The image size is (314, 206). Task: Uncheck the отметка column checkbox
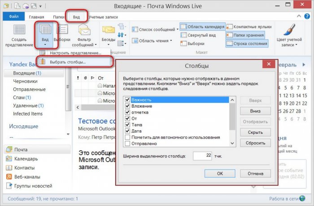coord(127,112)
